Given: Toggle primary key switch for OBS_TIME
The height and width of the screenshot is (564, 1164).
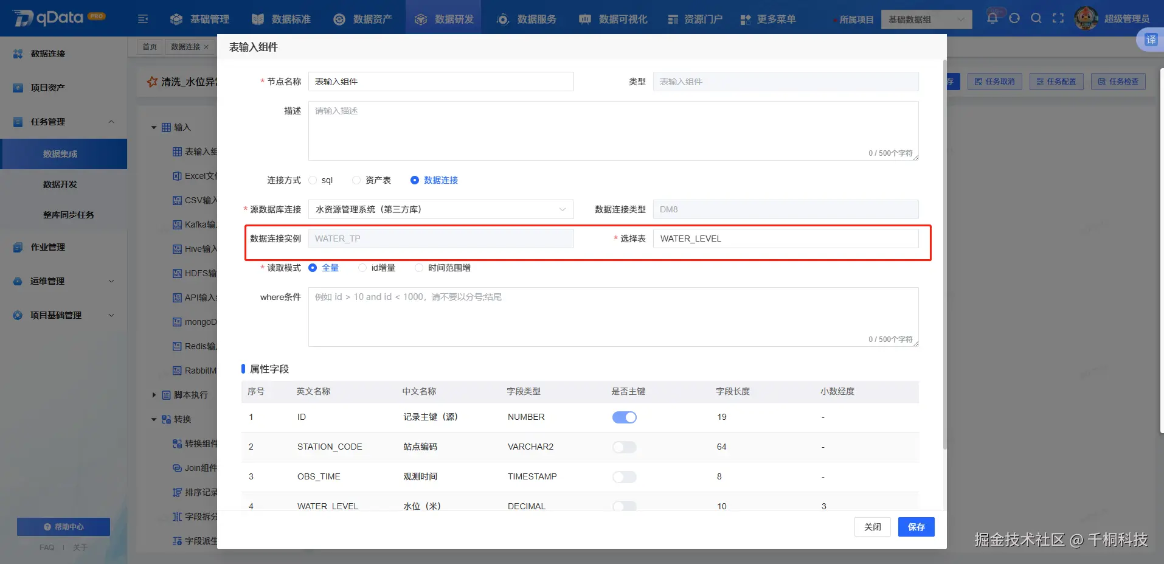Looking at the screenshot, I should [x=625, y=477].
